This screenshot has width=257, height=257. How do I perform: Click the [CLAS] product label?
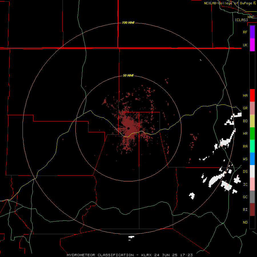coord(241,20)
